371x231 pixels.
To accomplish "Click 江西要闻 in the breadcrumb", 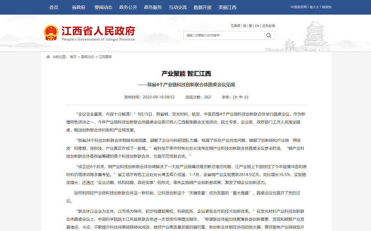I will pos(105,57).
